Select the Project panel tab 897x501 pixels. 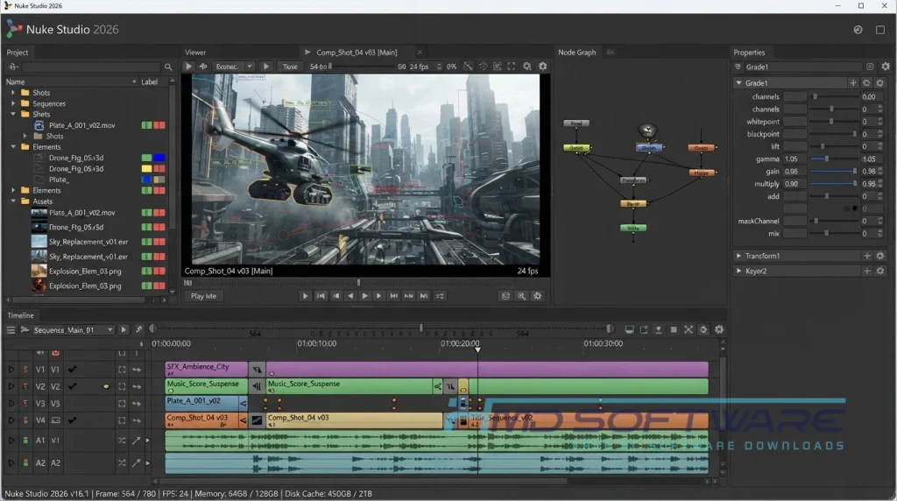coord(18,52)
